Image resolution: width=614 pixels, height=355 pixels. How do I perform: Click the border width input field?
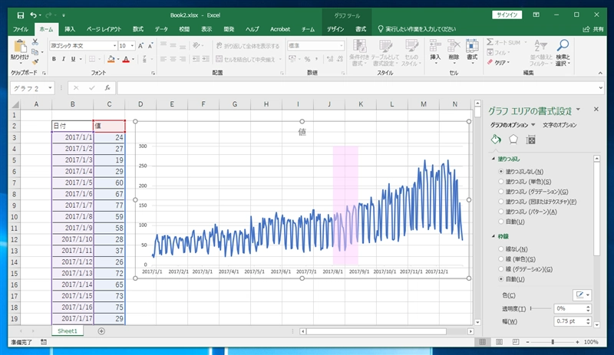[x=569, y=321]
